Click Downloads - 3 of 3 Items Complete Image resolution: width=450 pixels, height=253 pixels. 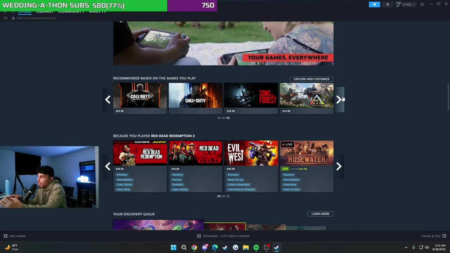coord(226,236)
